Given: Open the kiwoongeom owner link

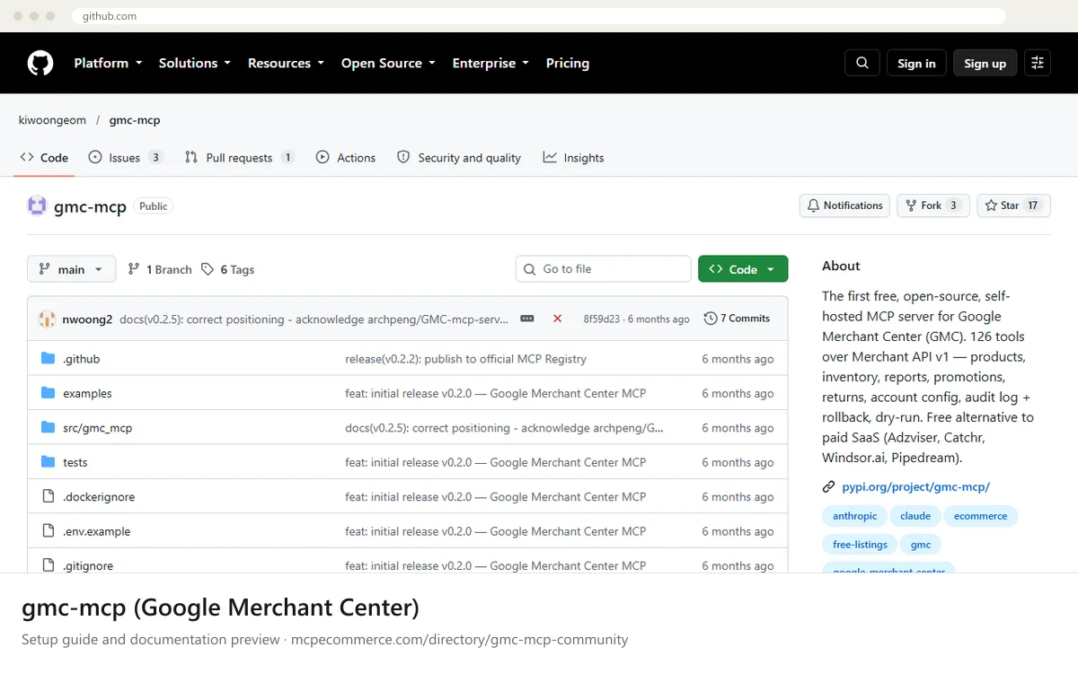Looking at the screenshot, I should [x=52, y=120].
